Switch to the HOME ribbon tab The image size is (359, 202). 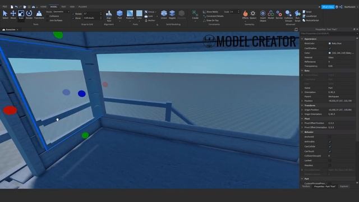tap(43, 7)
